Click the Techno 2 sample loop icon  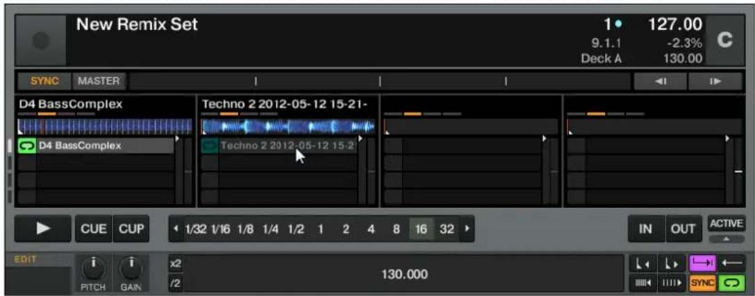point(210,145)
